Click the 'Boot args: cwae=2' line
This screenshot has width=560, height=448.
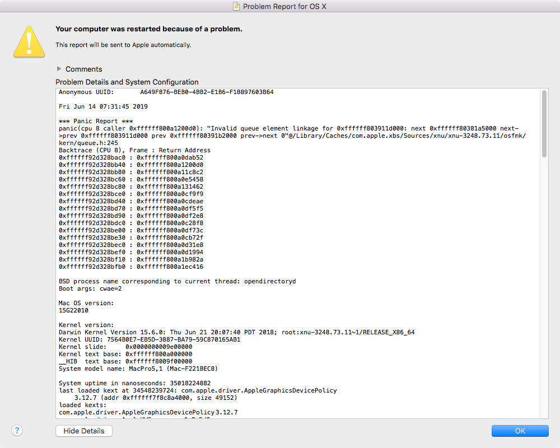tap(90, 288)
